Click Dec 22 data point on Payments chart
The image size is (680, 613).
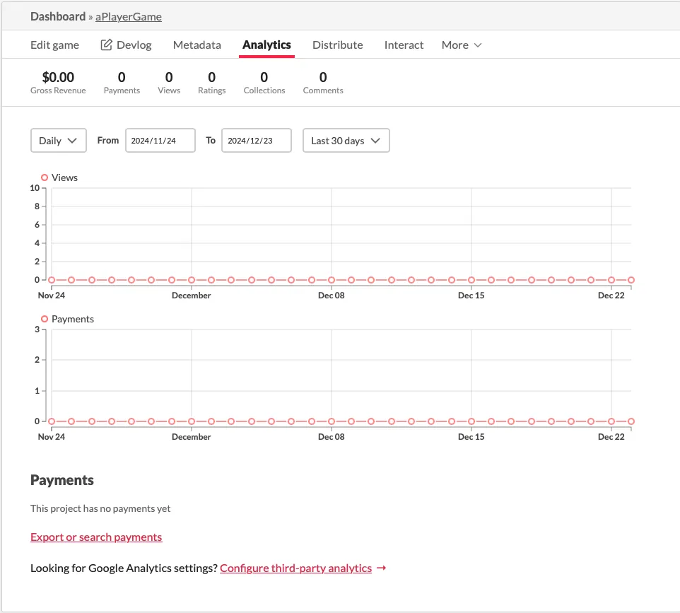(x=611, y=421)
